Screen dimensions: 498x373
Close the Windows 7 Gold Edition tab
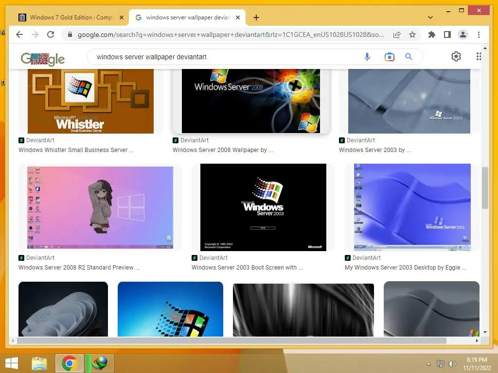(x=121, y=17)
